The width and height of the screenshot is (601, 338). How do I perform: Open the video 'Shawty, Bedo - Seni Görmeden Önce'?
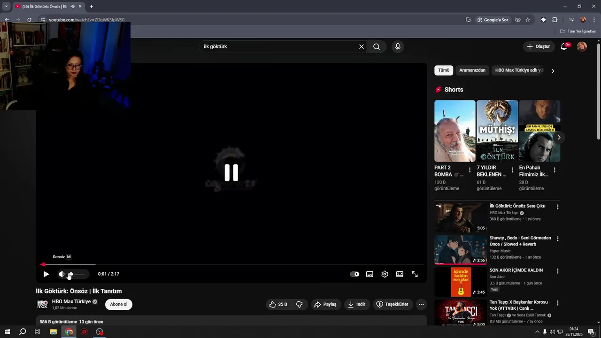pyautogui.click(x=520, y=241)
